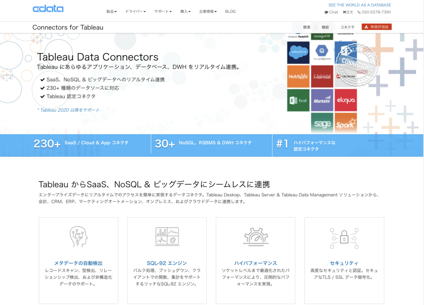424x305 pixels.
Task: Click the Cassandra connector tile
Action: [x=346, y=35]
